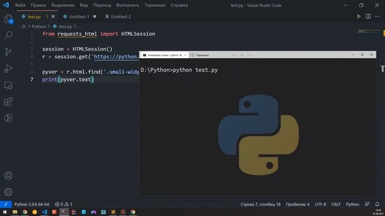The width and height of the screenshot is (385, 216).
Task: Click the print(pyver.text) line in editor
Action: [68, 79]
